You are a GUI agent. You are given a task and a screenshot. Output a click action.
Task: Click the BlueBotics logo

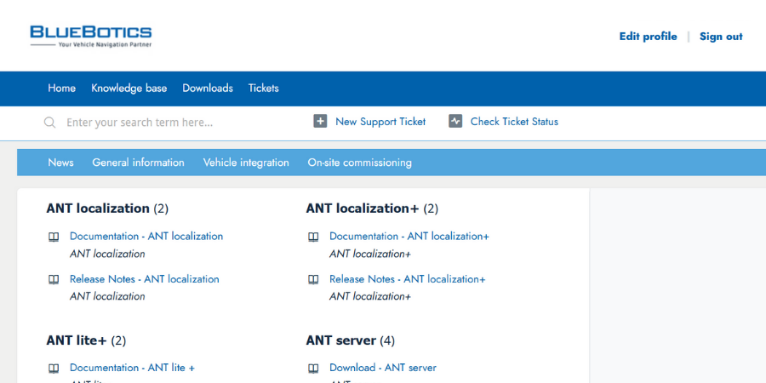click(x=91, y=37)
